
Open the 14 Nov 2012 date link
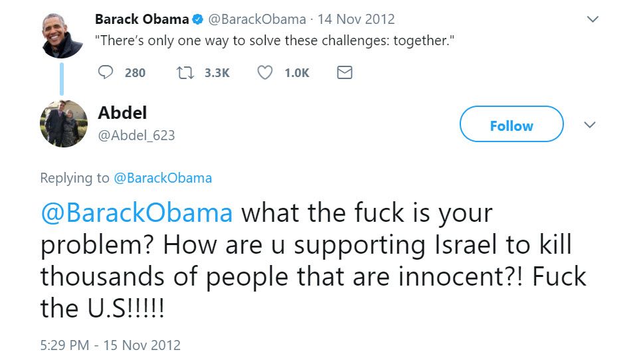(x=357, y=19)
